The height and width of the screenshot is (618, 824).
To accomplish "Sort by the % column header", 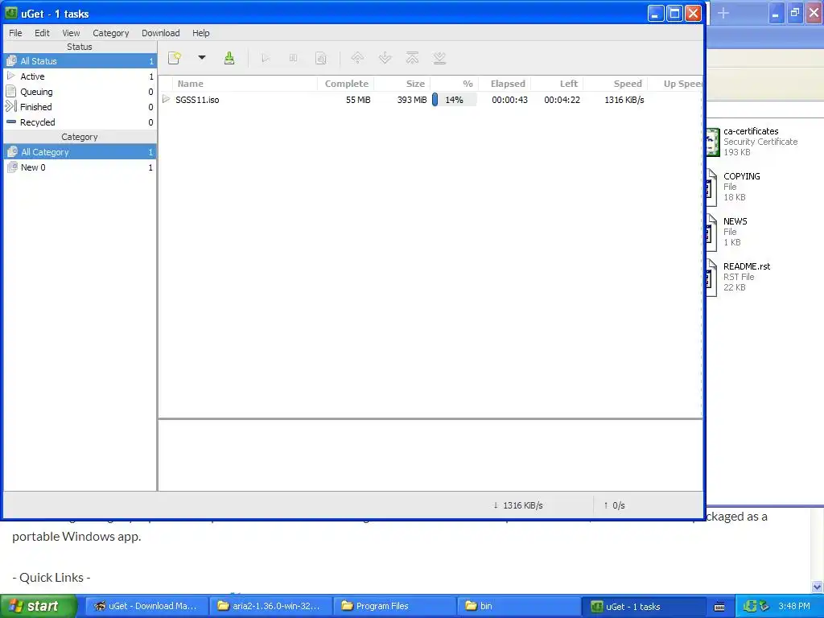I will point(454,84).
